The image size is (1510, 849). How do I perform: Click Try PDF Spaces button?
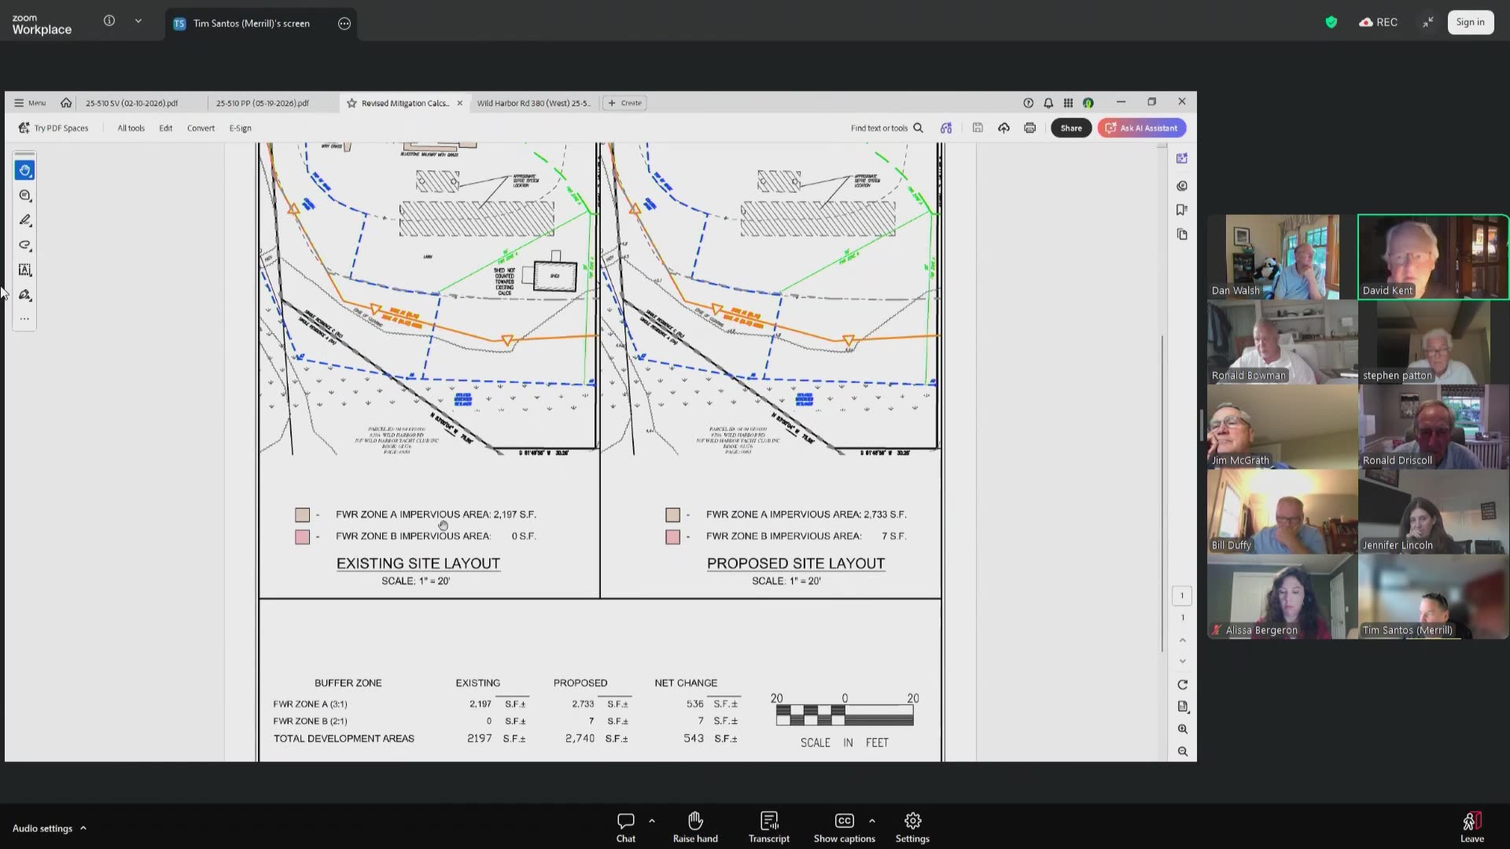tap(53, 128)
